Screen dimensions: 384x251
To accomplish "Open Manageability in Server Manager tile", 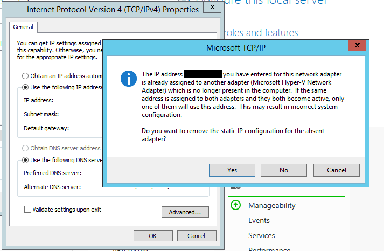I will [x=272, y=205].
